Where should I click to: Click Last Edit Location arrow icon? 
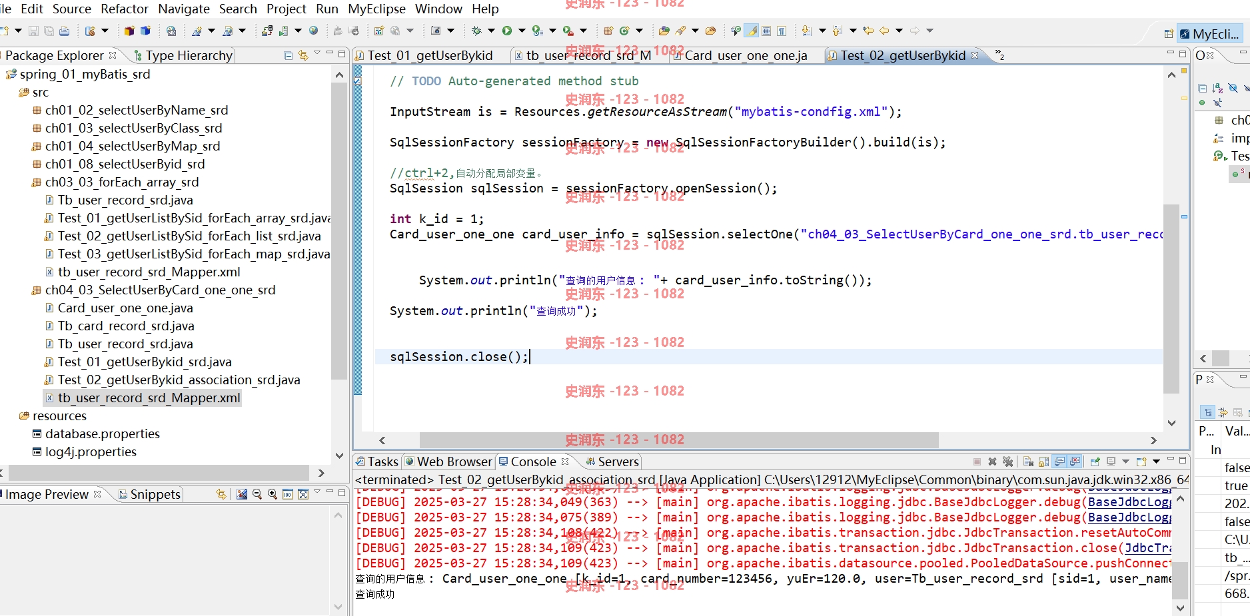pyautogui.click(x=868, y=31)
